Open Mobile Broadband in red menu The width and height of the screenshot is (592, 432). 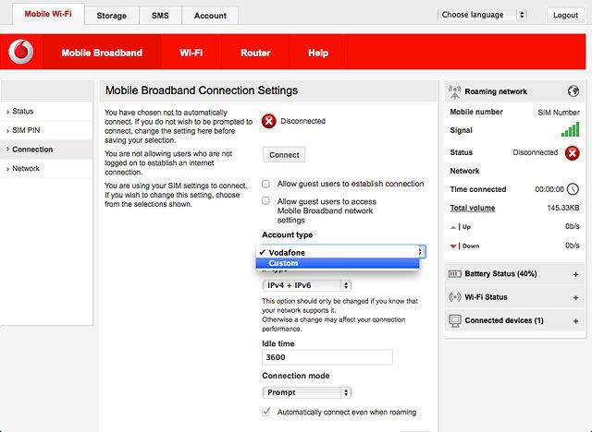pos(102,53)
